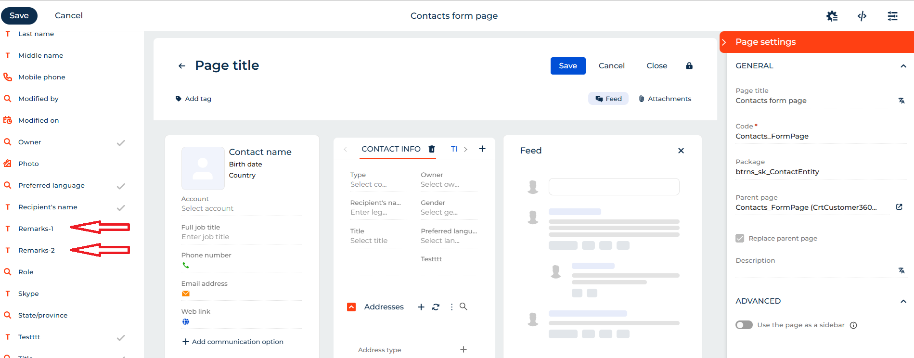Image resolution: width=914 pixels, height=358 pixels.
Task: Switch to the CONTACT INFO tab
Action: coord(391,149)
